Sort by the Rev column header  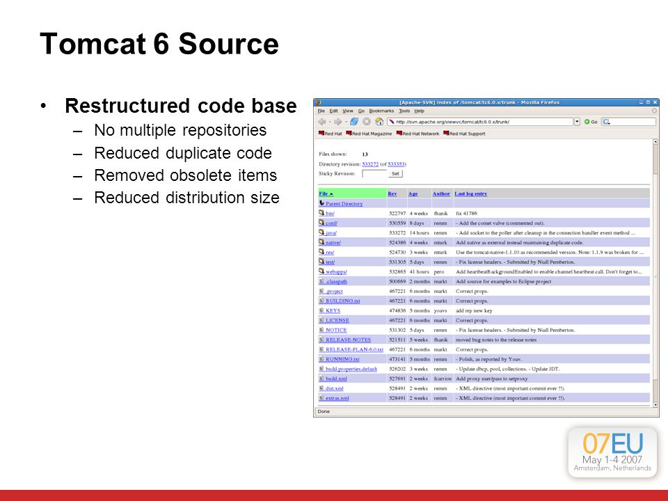[392, 193]
